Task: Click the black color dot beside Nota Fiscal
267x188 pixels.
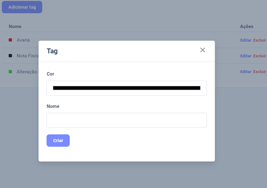Action: 10,56
